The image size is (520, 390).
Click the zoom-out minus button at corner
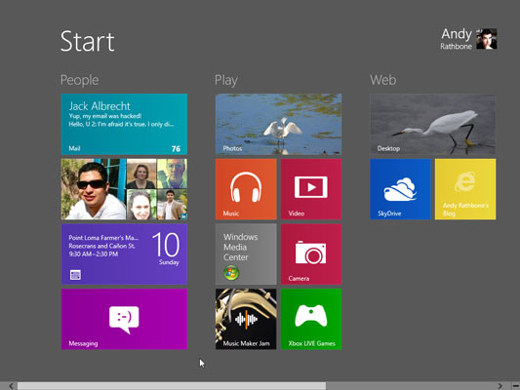pos(515,386)
